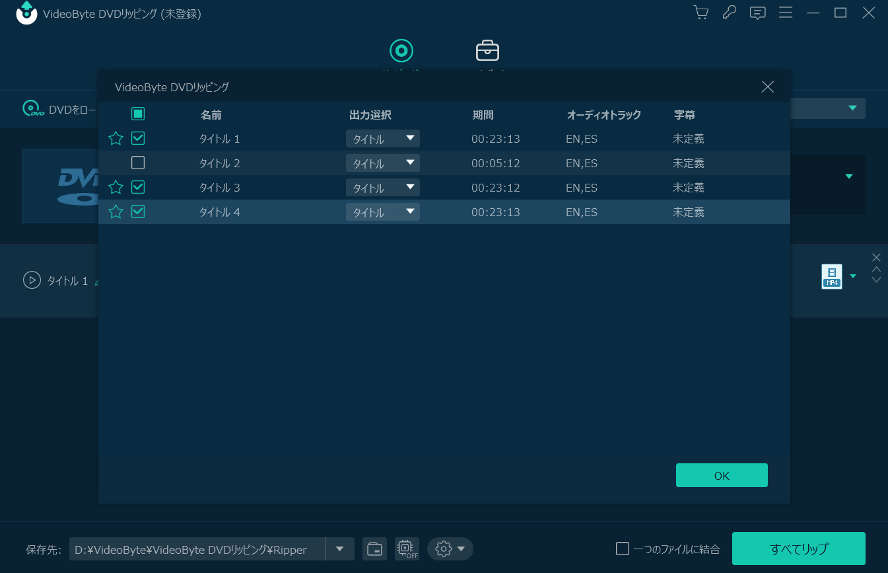This screenshot has width=888, height=573.
Task: Open the output folder icon
Action: [375, 549]
